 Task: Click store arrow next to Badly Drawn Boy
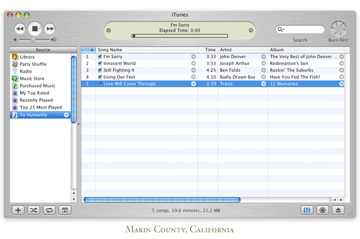(264, 77)
